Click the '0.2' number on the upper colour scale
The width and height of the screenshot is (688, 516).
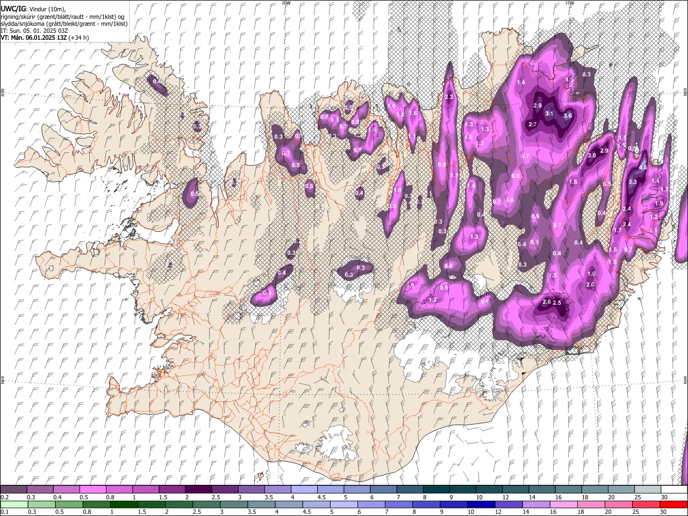tap(4, 497)
